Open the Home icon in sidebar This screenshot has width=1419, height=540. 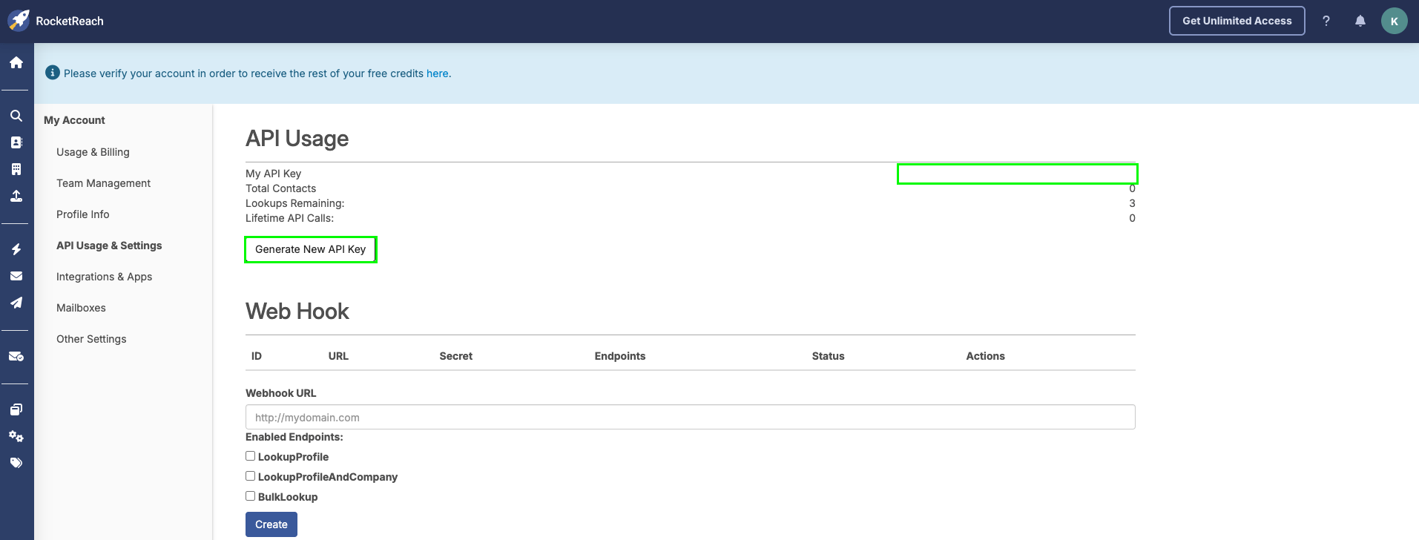pyautogui.click(x=16, y=62)
